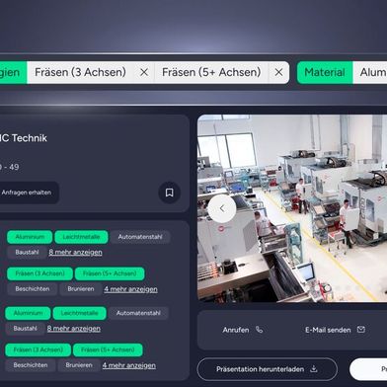Download the presentation via Präsentation herunterladen

[268, 369]
